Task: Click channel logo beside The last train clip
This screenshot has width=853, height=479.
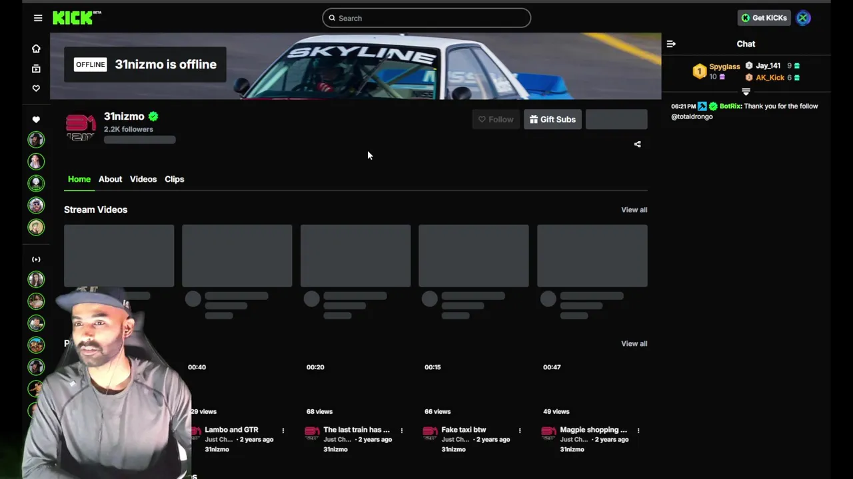Action: 312,433
